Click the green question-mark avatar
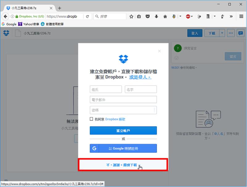The height and width of the screenshot is (187, 247). [178, 48]
